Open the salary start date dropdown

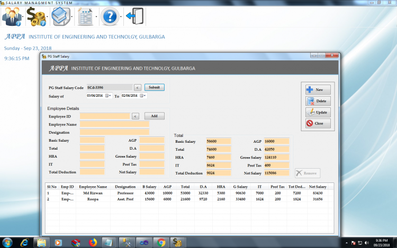click(x=110, y=96)
